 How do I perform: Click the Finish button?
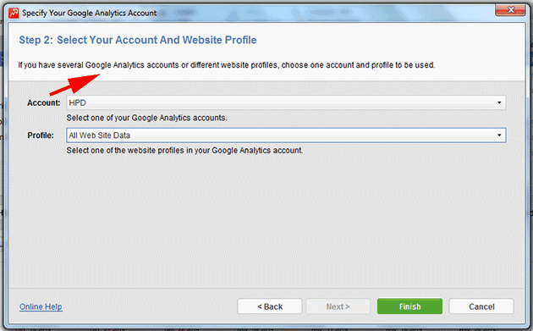point(409,306)
